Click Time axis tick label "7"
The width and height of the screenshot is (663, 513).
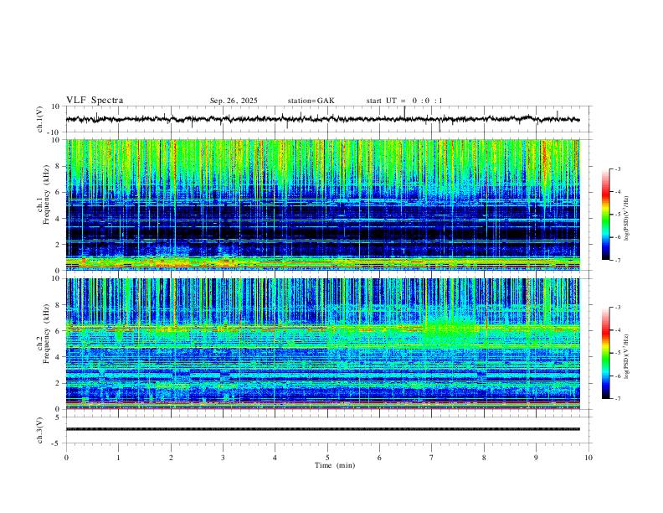pos(432,458)
